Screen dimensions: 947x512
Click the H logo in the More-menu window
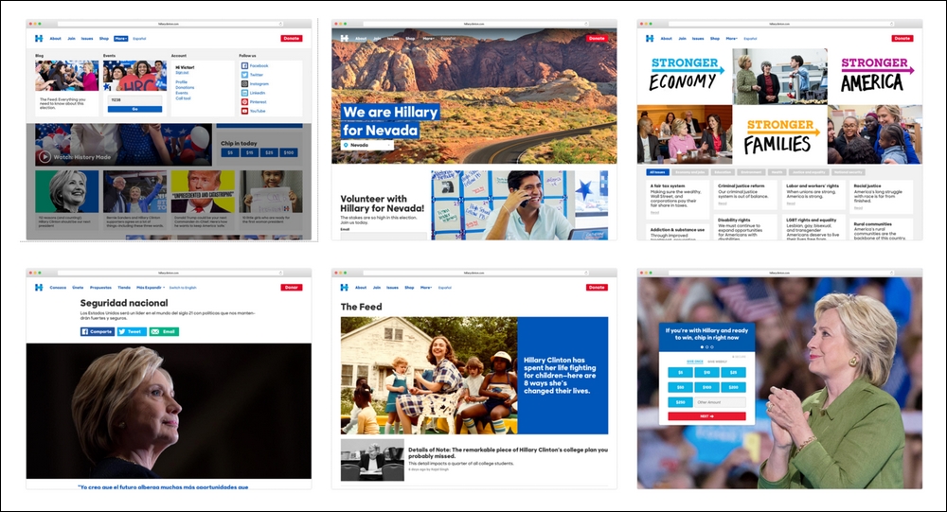click(39, 38)
